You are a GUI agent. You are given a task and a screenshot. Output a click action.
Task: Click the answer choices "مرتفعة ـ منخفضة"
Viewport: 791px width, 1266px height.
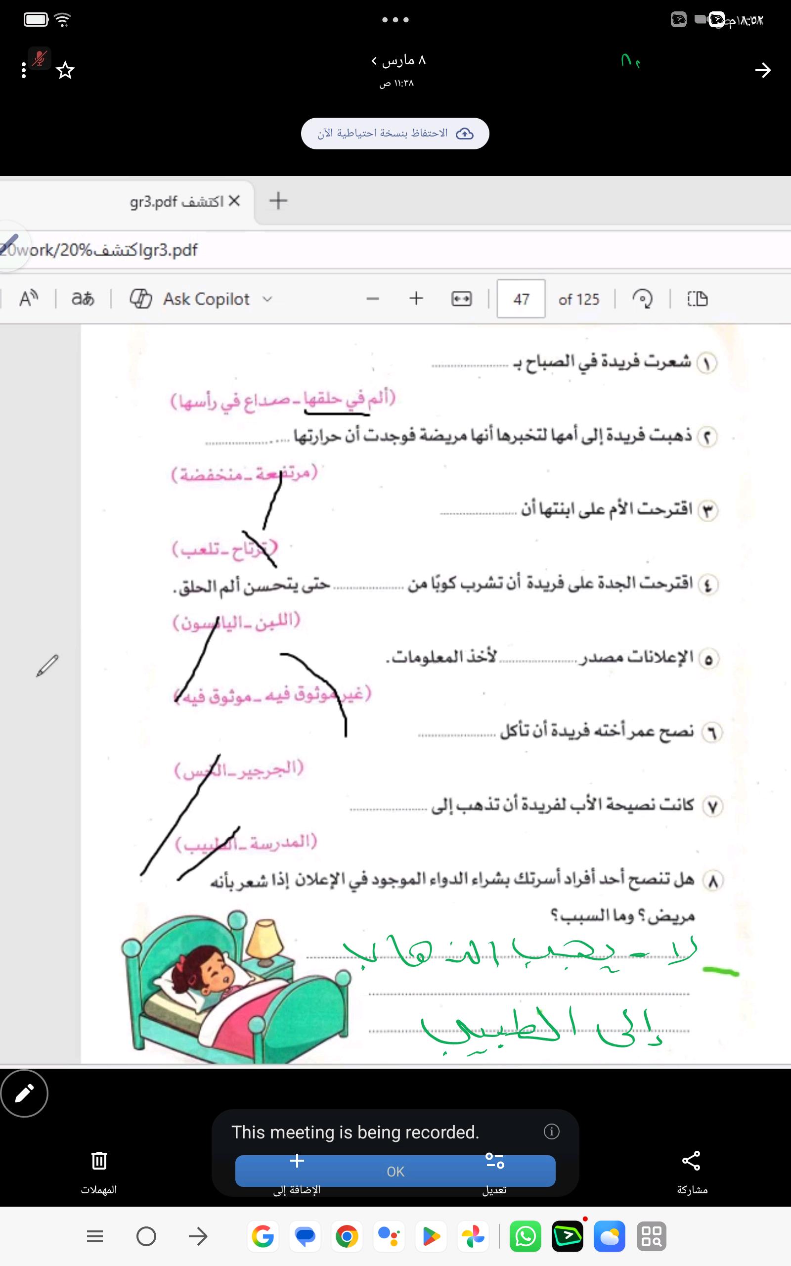click(244, 473)
